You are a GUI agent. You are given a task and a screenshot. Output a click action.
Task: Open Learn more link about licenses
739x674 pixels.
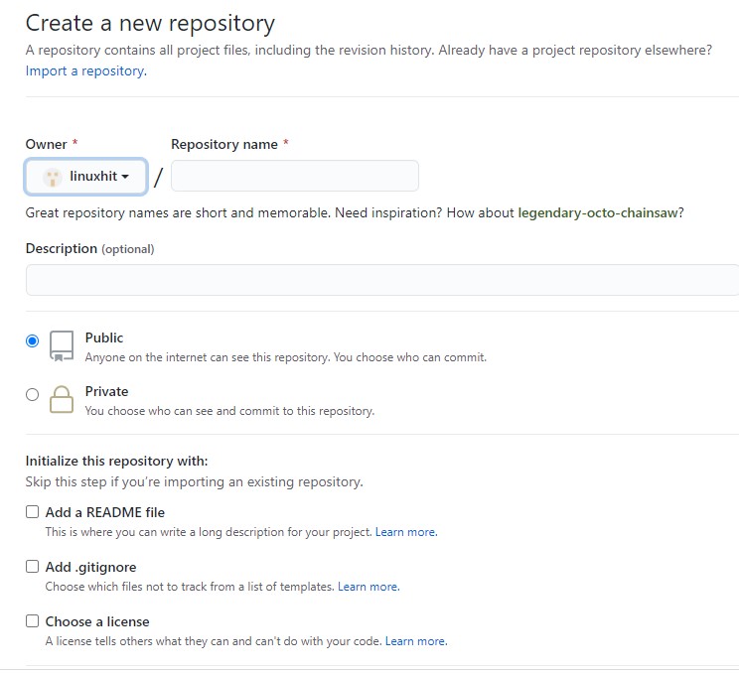click(416, 641)
